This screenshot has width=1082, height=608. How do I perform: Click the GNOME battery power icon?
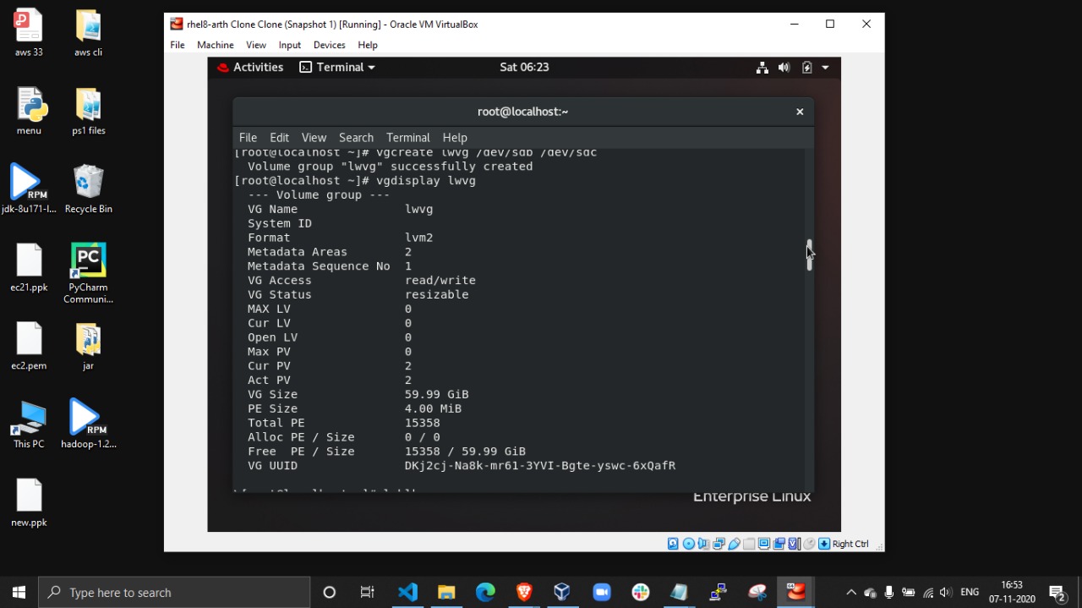tap(806, 68)
